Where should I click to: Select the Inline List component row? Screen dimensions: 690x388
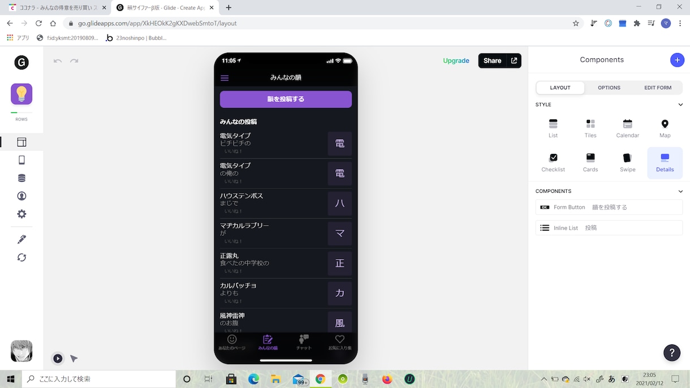pyautogui.click(x=609, y=228)
